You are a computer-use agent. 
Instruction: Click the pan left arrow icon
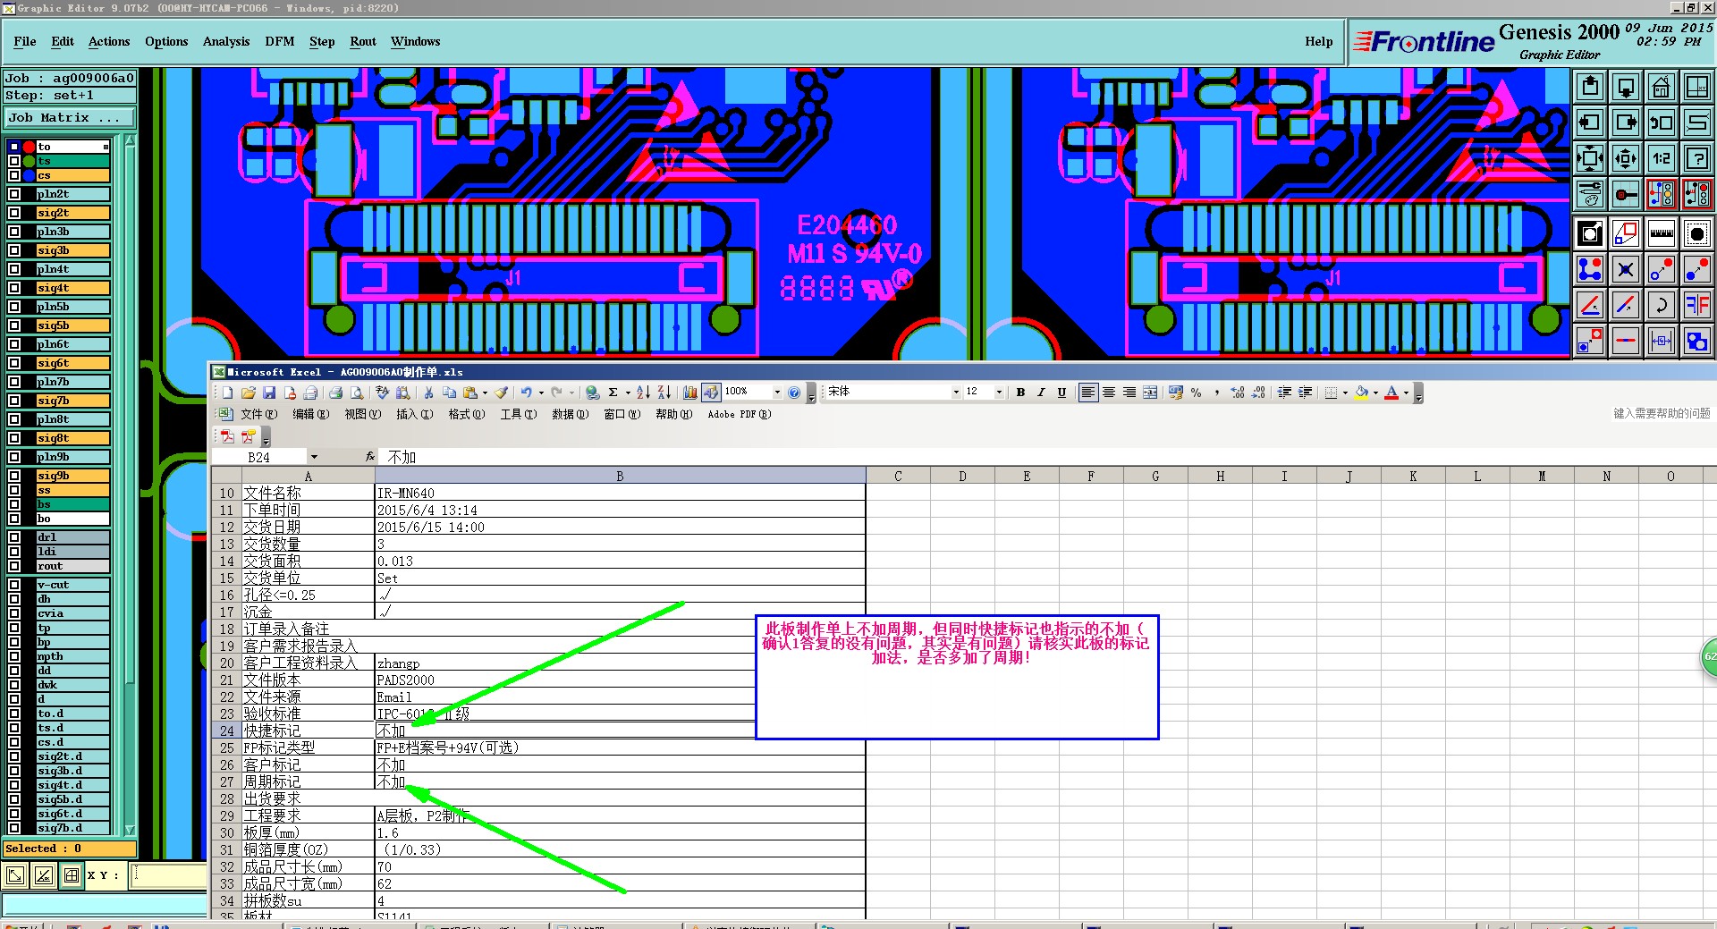[x=1590, y=122]
